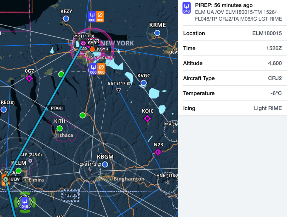Tap the Location ELM180015 row
Viewport: 287px width, 217px height.
click(x=232, y=33)
